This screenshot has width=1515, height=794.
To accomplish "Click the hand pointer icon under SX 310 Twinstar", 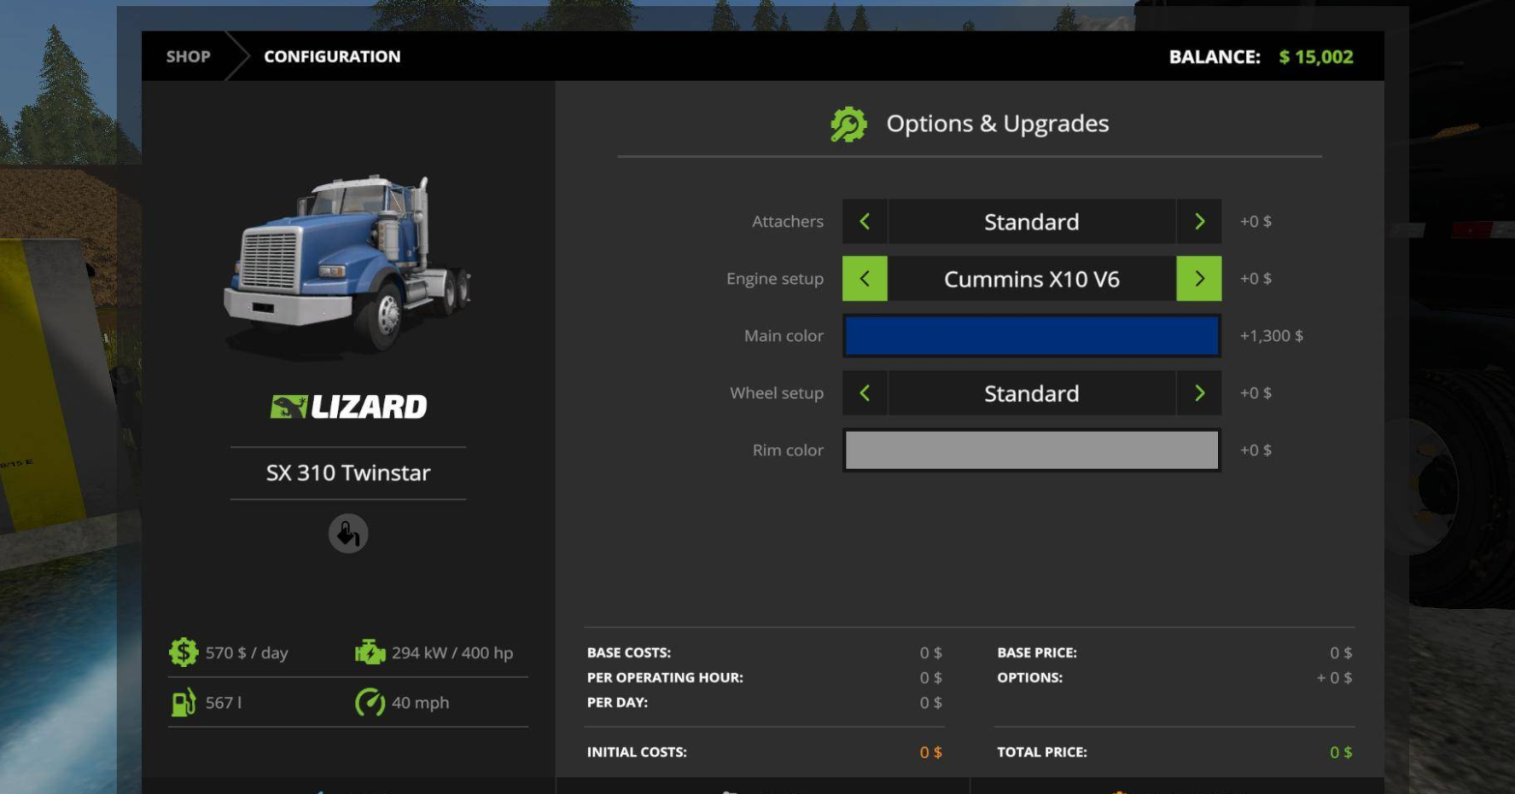I will pyautogui.click(x=348, y=534).
